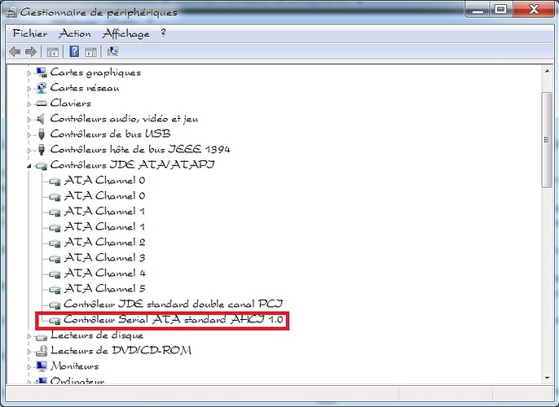Image resolution: width=559 pixels, height=407 pixels.
Task: Expand the Claviers category
Action: (29, 103)
